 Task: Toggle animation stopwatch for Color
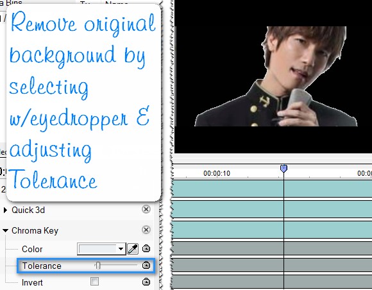coord(146,248)
